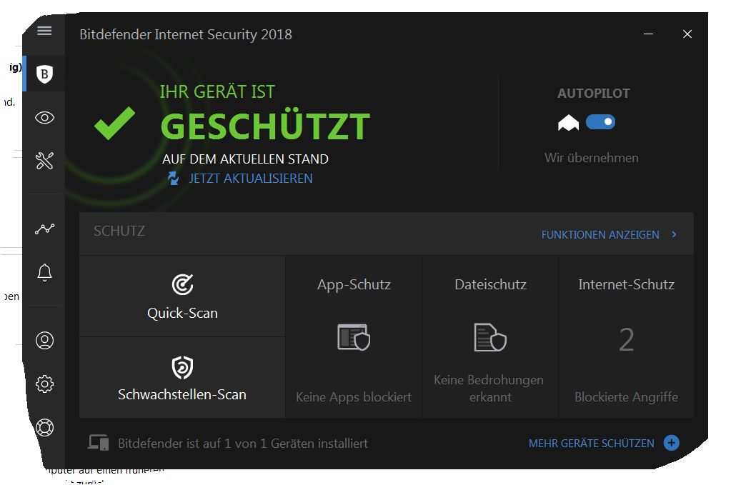
Task: Start the Schwachstellen-Scan
Action: point(182,378)
